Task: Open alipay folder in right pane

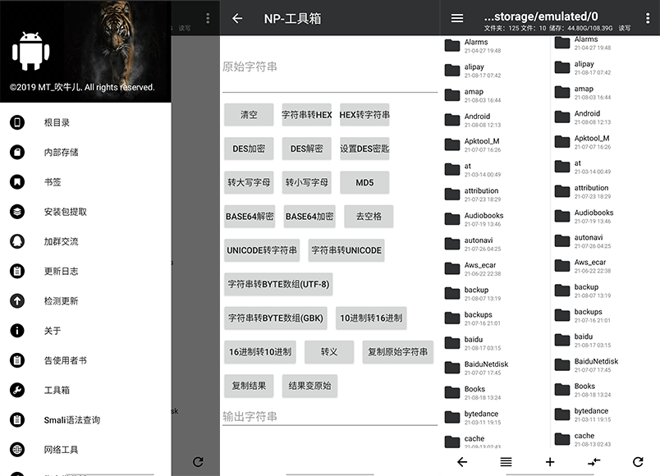Action: 604,68
